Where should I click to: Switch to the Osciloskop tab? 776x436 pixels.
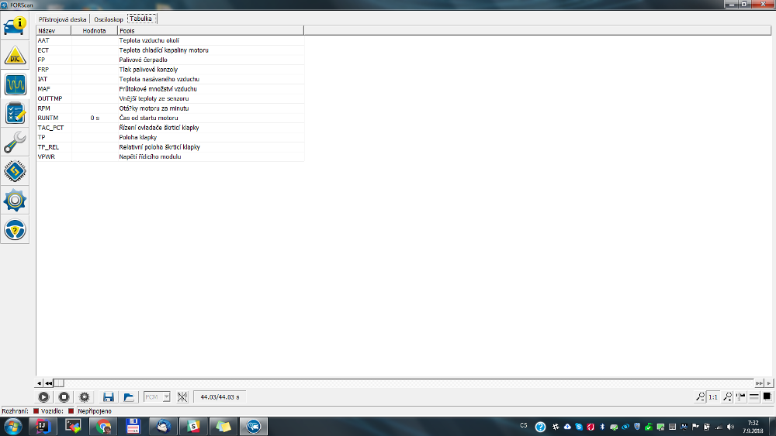pos(108,18)
